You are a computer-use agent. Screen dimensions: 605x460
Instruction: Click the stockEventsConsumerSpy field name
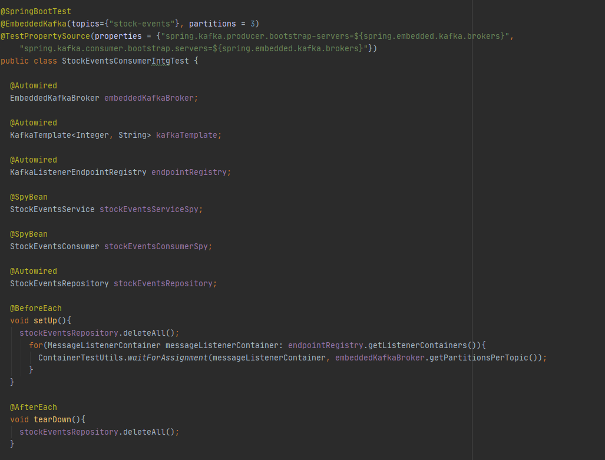click(x=156, y=246)
